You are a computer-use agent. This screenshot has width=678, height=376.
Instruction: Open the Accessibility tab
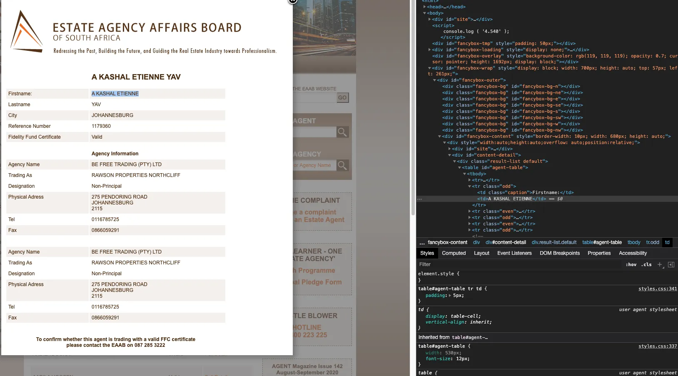click(x=633, y=253)
